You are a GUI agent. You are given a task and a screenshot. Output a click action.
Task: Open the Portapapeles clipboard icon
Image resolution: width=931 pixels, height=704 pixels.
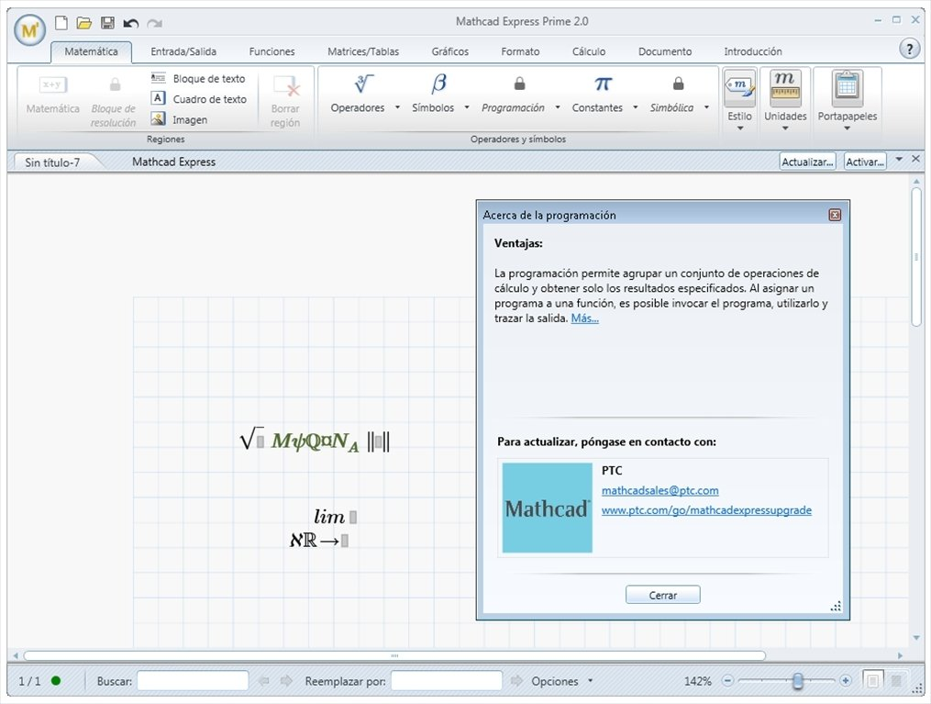click(x=847, y=86)
